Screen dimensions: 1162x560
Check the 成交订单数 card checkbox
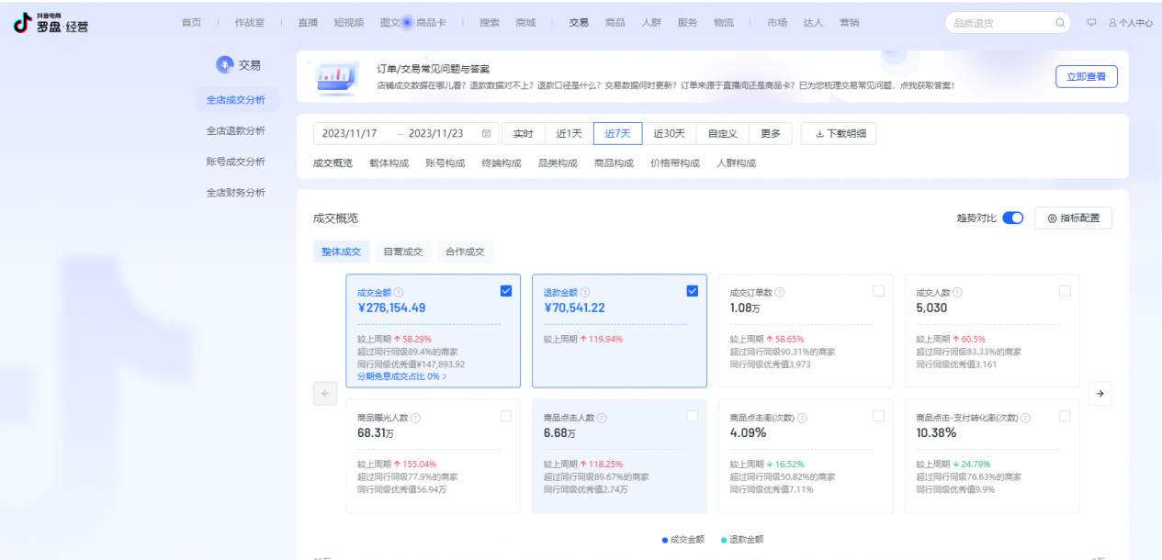click(879, 290)
